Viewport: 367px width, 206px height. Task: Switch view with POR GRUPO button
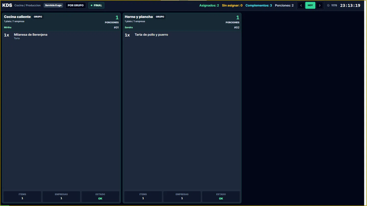[76, 5]
